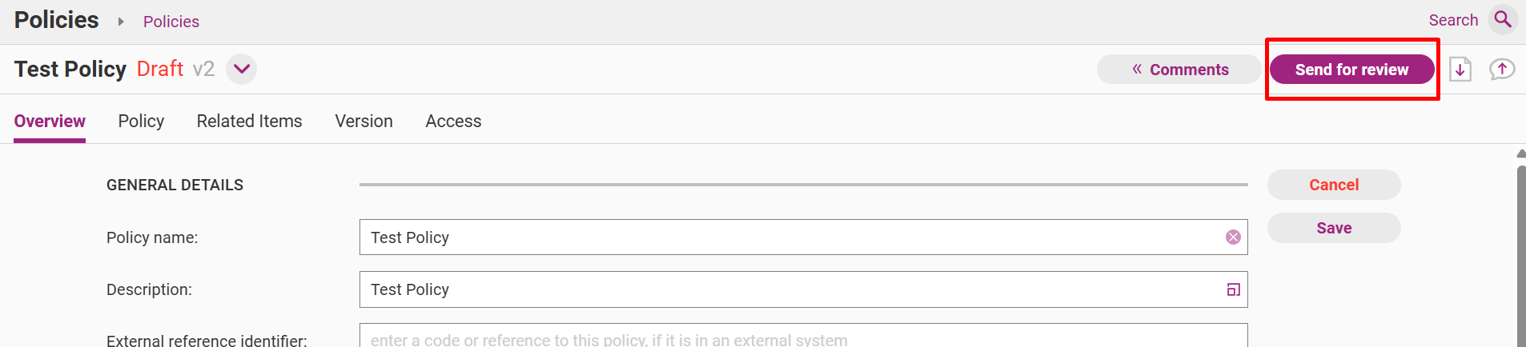The width and height of the screenshot is (1526, 347).
Task: Click the Cancel button
Action: [x=1334, y=185]
